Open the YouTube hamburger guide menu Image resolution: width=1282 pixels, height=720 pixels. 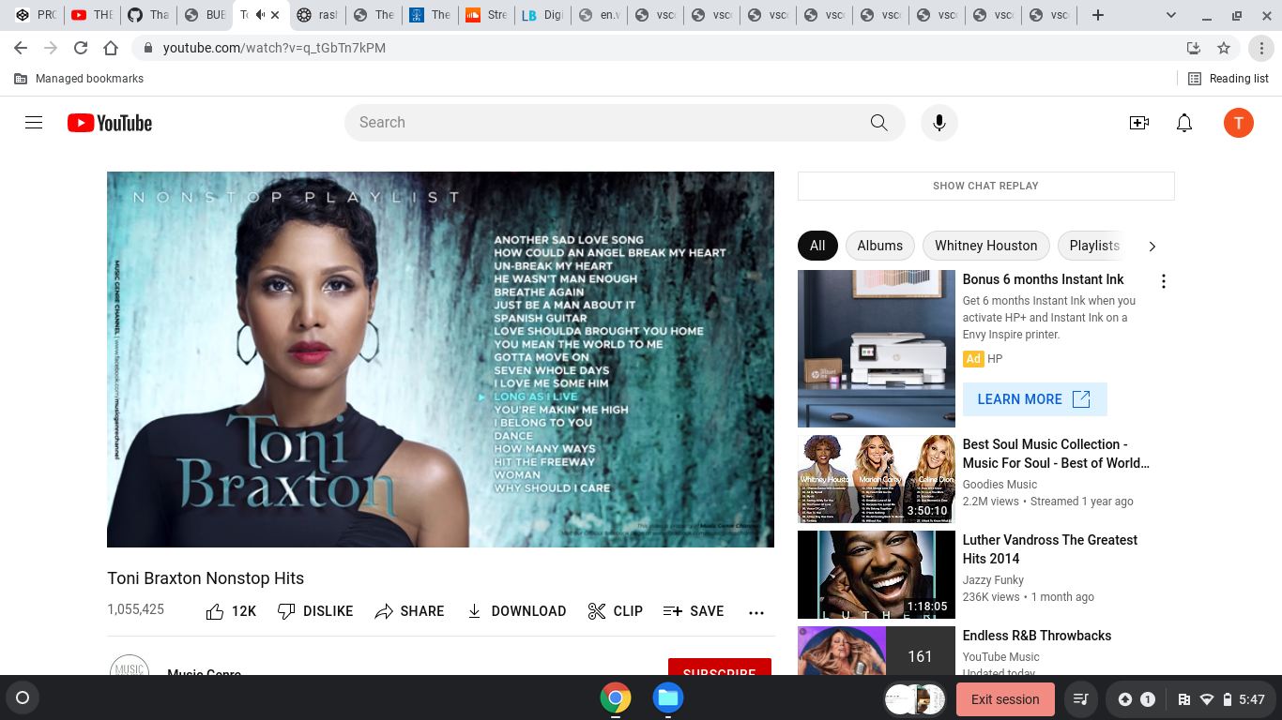[x=34, y=123]
